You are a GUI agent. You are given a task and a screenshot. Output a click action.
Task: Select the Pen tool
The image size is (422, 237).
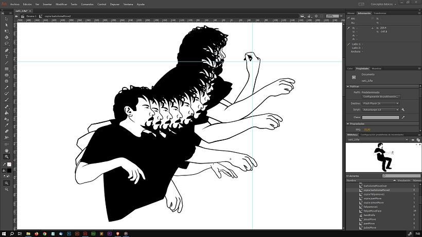(7, 50)
